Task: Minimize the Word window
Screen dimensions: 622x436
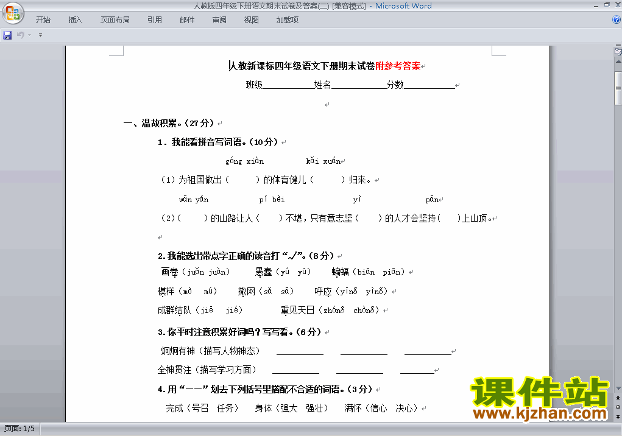Action: [x=596, y=5]
